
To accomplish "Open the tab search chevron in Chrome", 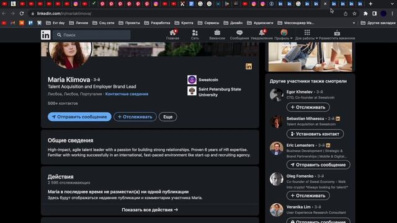I will tap(392, 4).
